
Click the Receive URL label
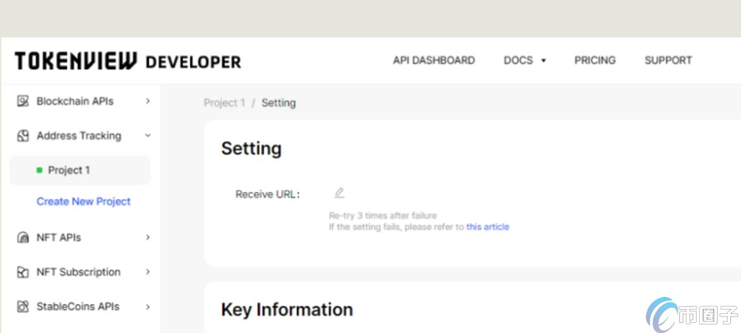pos(267,194)
